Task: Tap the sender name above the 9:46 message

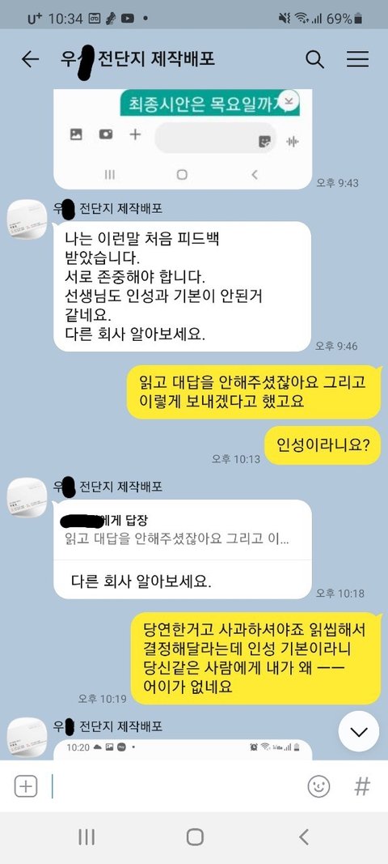Action: pos(108,209)
